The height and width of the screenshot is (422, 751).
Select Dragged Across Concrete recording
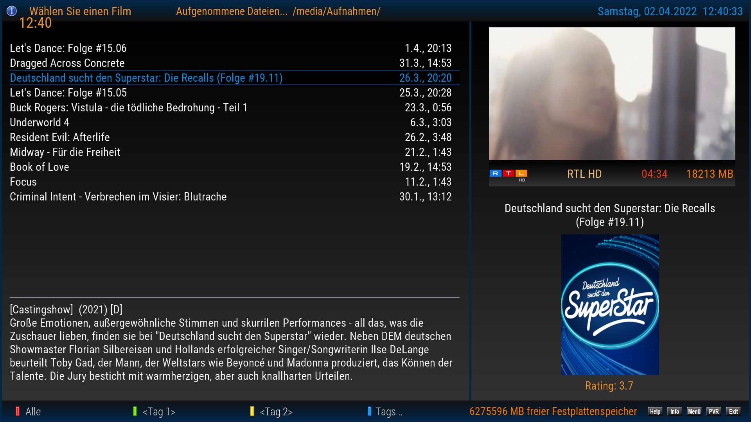67,63
